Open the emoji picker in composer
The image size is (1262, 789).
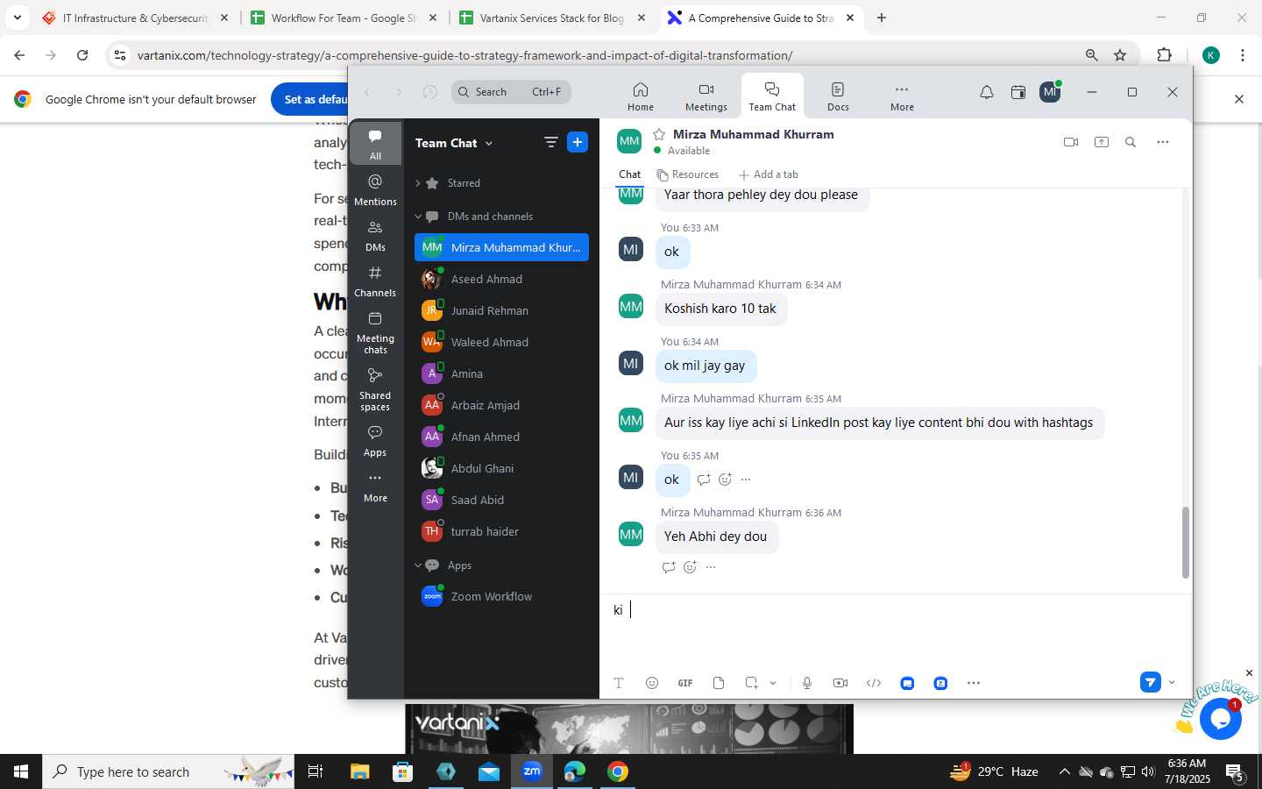pos(652,683)
